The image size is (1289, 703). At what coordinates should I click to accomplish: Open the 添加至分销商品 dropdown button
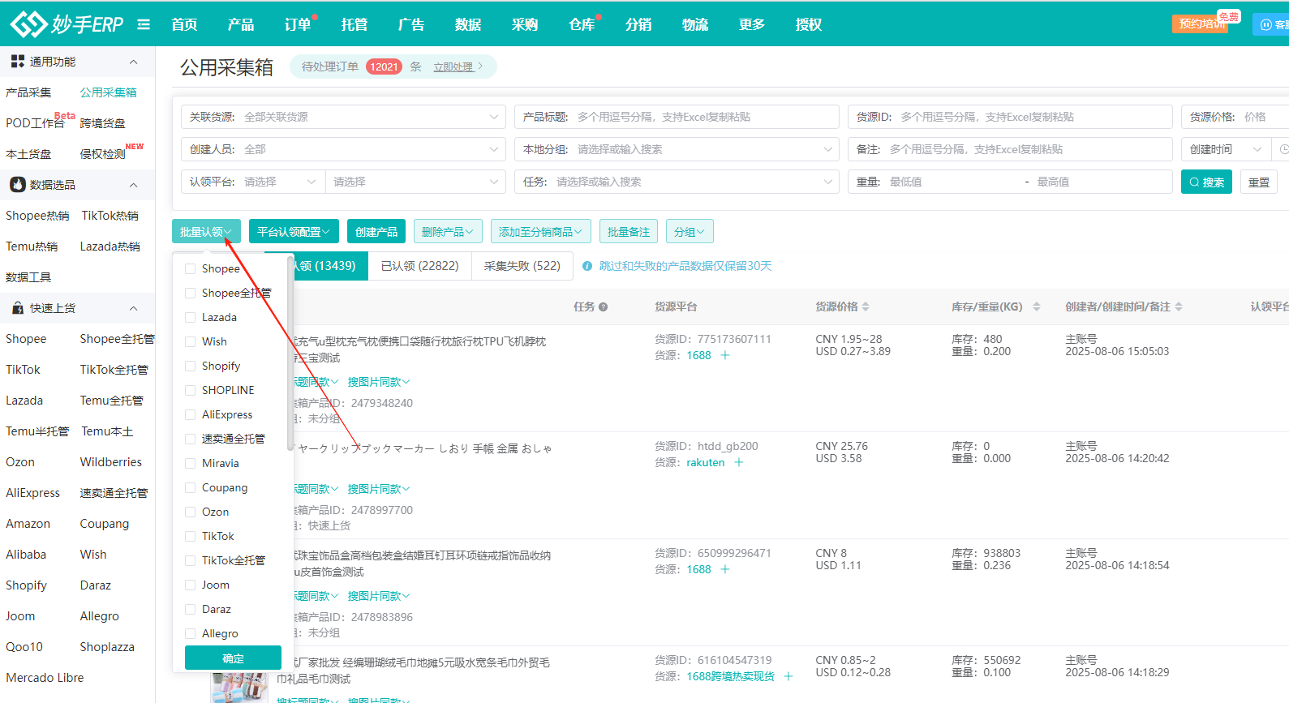(540, 232)
